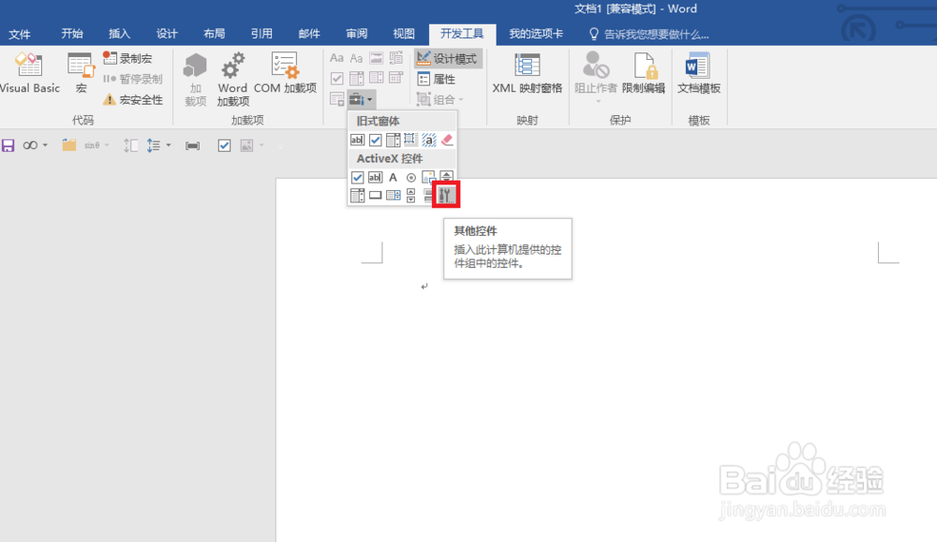Open the 组合 (Group) dropdown
The image size is (937, 542).
pyautogui.click(x=439, y=99)
